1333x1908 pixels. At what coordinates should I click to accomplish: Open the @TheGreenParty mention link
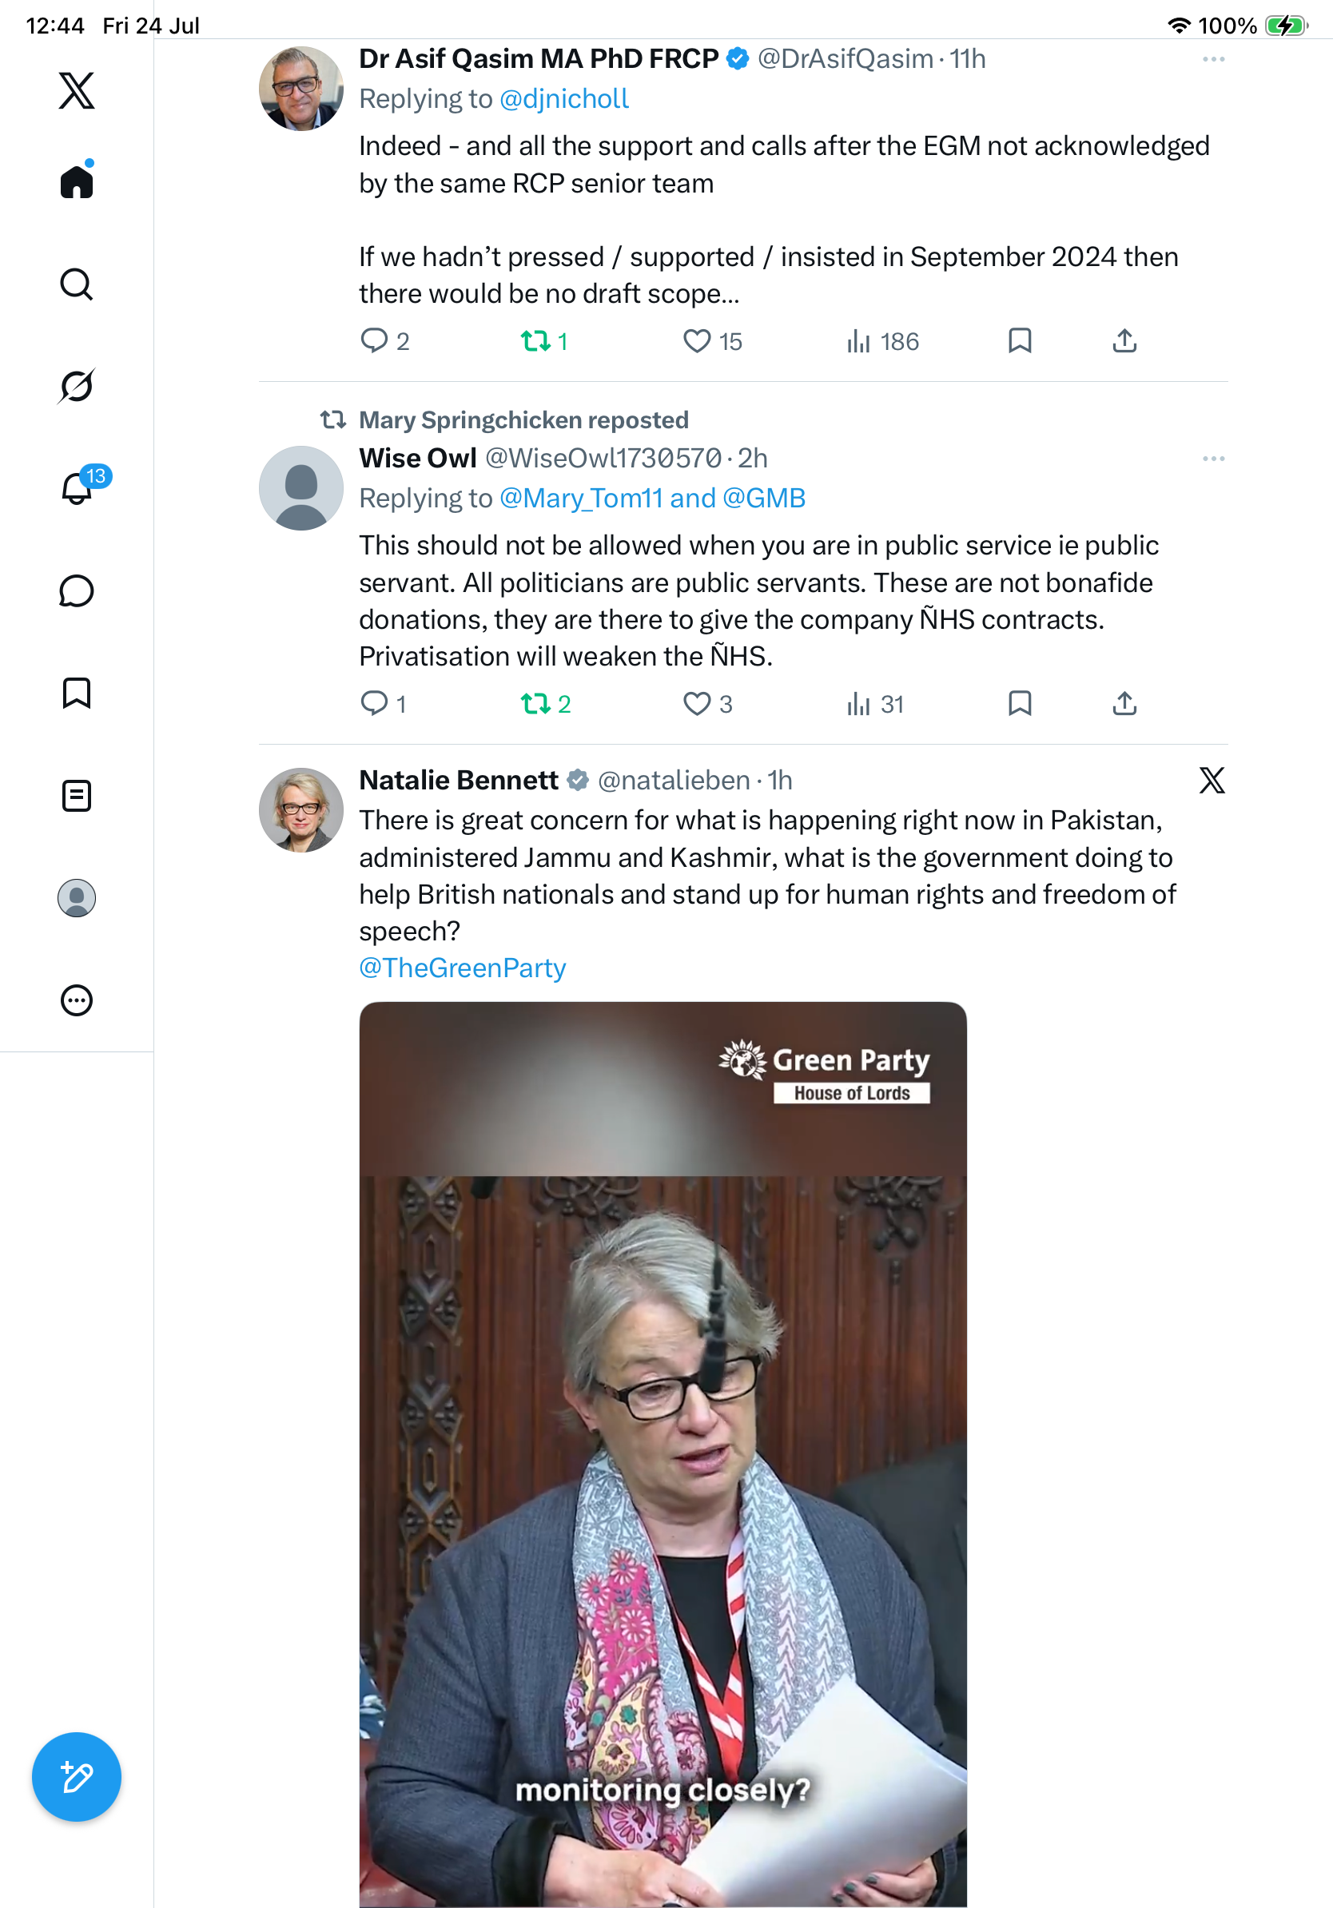point(463,968)
